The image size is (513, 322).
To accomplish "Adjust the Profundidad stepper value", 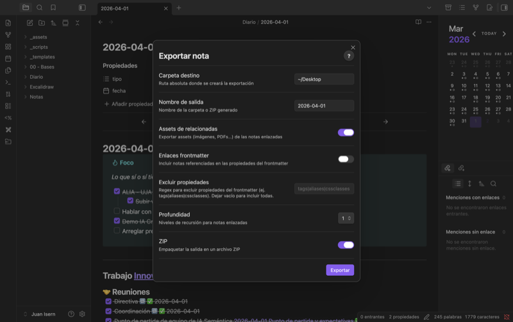I will [346, 218].
